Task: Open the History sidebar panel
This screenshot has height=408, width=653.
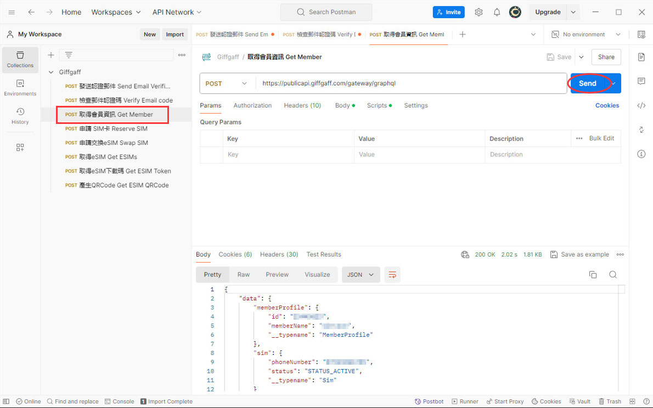Action: tap(20, 116)
